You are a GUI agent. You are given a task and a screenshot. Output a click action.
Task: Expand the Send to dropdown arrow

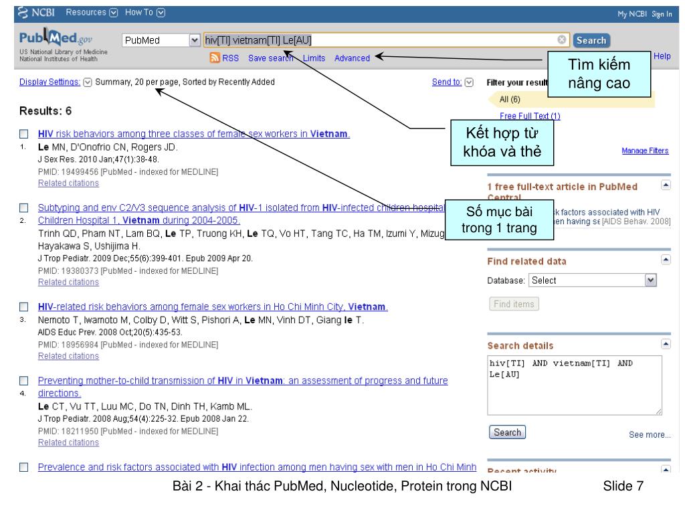pyautogui.click(x=469, y=82)
